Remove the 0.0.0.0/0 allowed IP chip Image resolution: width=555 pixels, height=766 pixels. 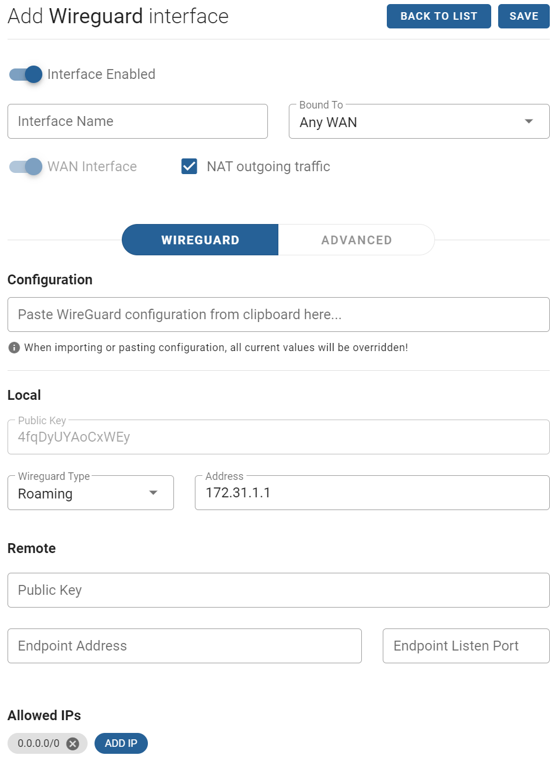[x=72, y=743]
